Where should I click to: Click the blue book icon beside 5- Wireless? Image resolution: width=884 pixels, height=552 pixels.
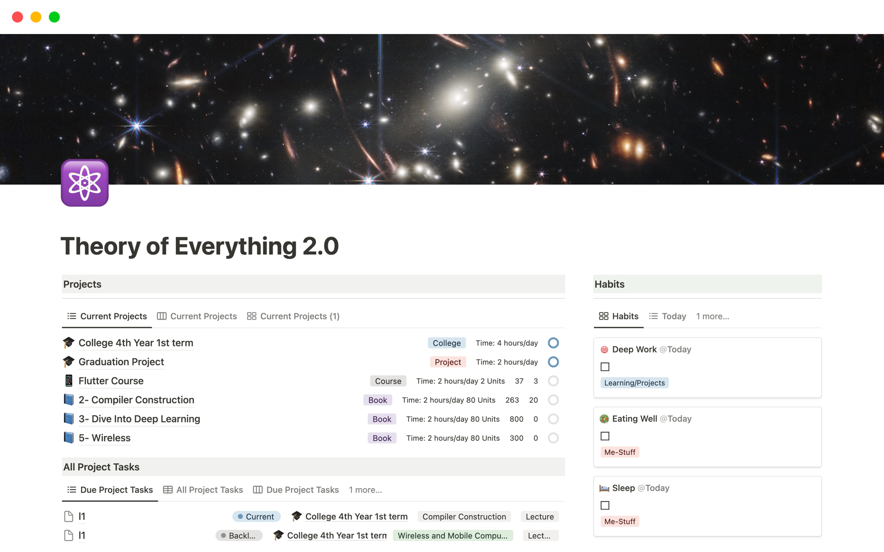click(69, 438)
